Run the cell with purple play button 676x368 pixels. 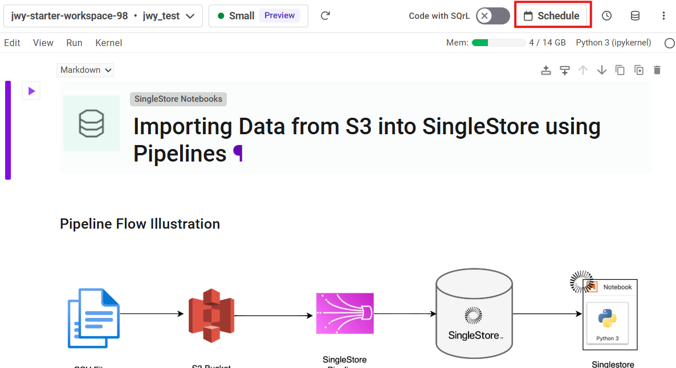31,91
